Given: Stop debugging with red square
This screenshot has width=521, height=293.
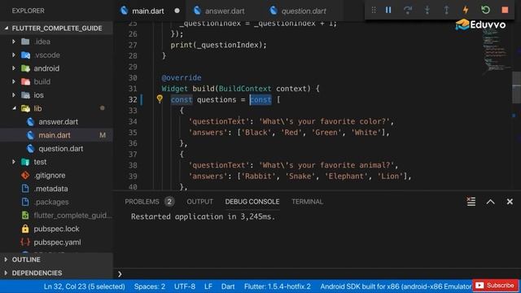Looking at the screenshot, I should coord(505,10).
